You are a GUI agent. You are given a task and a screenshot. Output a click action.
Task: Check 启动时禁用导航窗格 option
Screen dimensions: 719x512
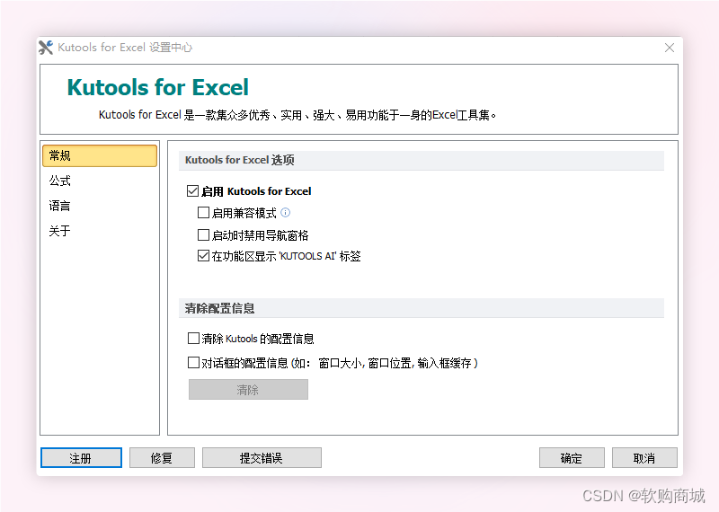tap(203, 234)
